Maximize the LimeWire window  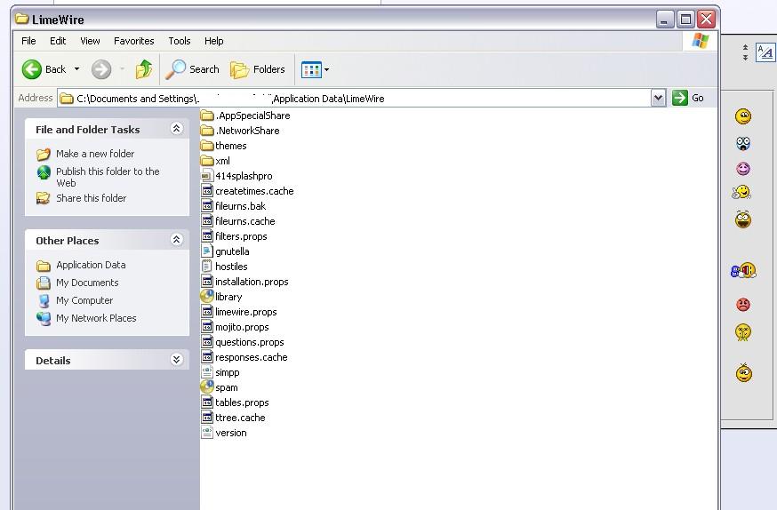click(x=685, y=20)
